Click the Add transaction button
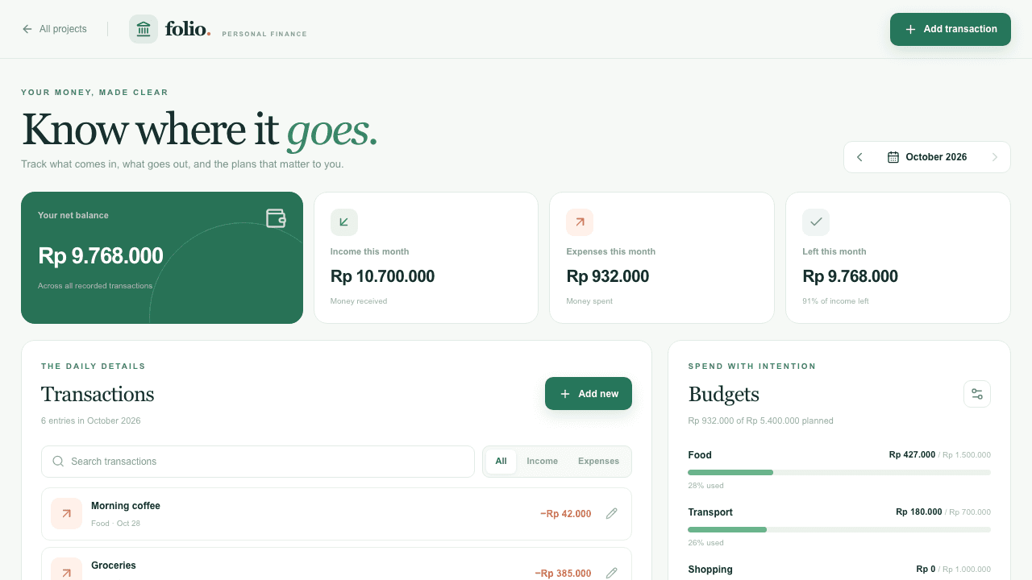1032x580 pixels. 951,29
